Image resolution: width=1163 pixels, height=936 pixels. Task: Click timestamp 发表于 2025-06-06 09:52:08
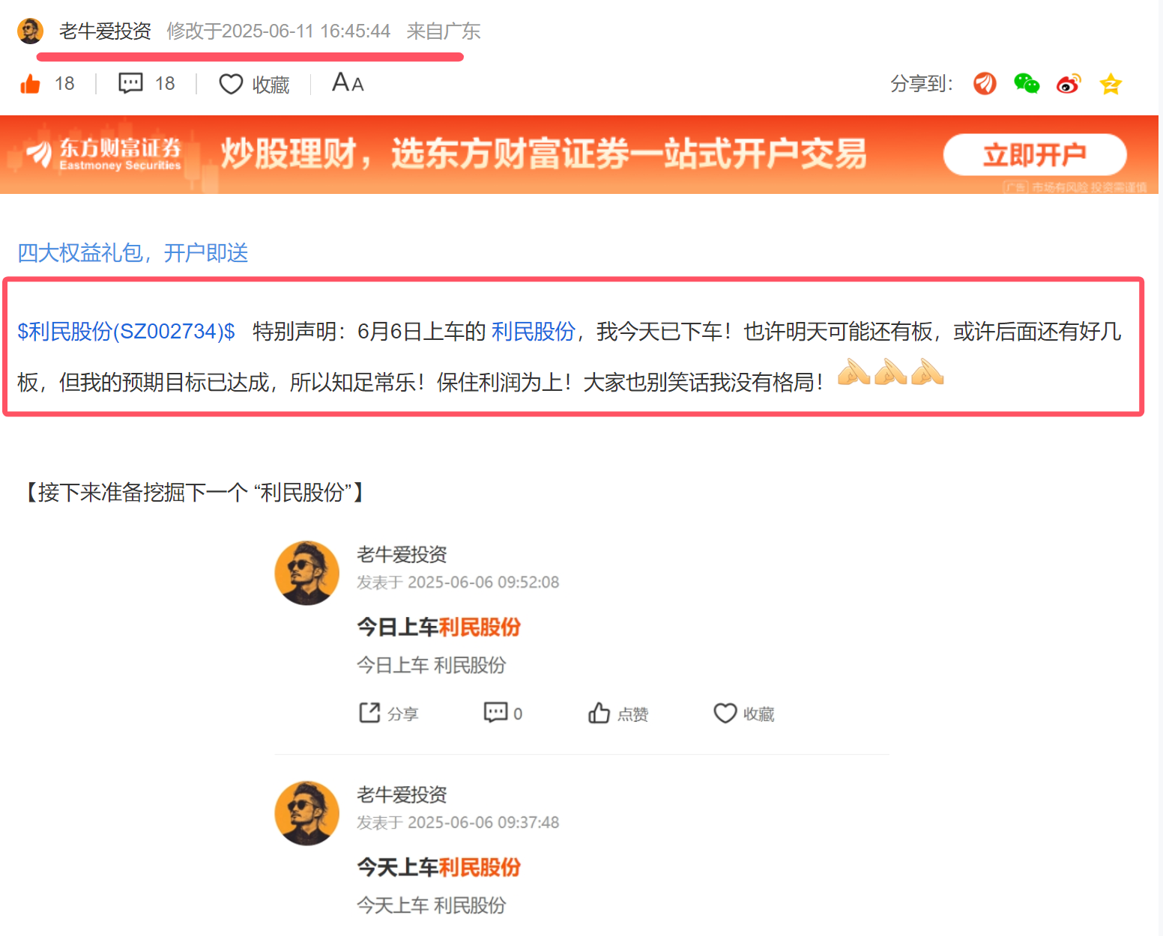458,583
